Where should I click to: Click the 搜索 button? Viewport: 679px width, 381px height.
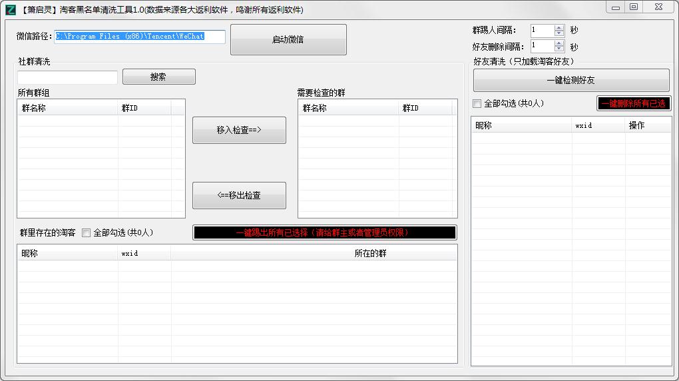158,77
